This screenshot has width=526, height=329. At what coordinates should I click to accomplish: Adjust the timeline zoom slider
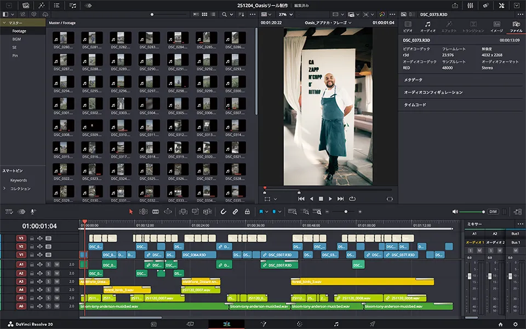tap(346, 212)
